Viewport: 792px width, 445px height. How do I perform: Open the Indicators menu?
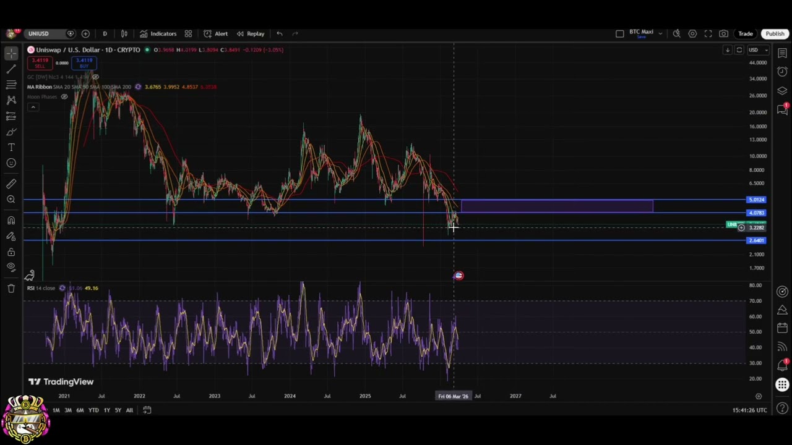(x=158, y=33)
